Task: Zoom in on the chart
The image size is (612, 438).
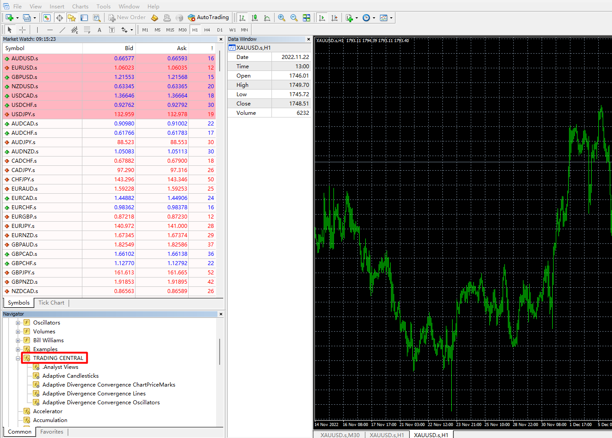Action: 281,18
